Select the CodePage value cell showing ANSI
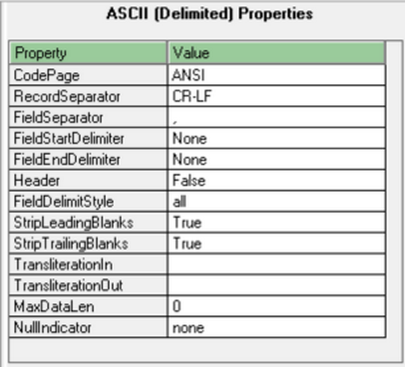 click(x=276, y=75)
